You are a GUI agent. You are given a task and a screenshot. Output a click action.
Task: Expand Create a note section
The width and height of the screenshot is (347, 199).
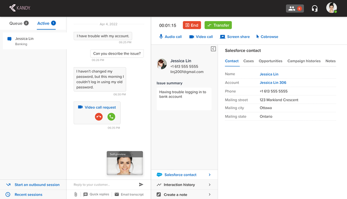(x=184, y=195)
